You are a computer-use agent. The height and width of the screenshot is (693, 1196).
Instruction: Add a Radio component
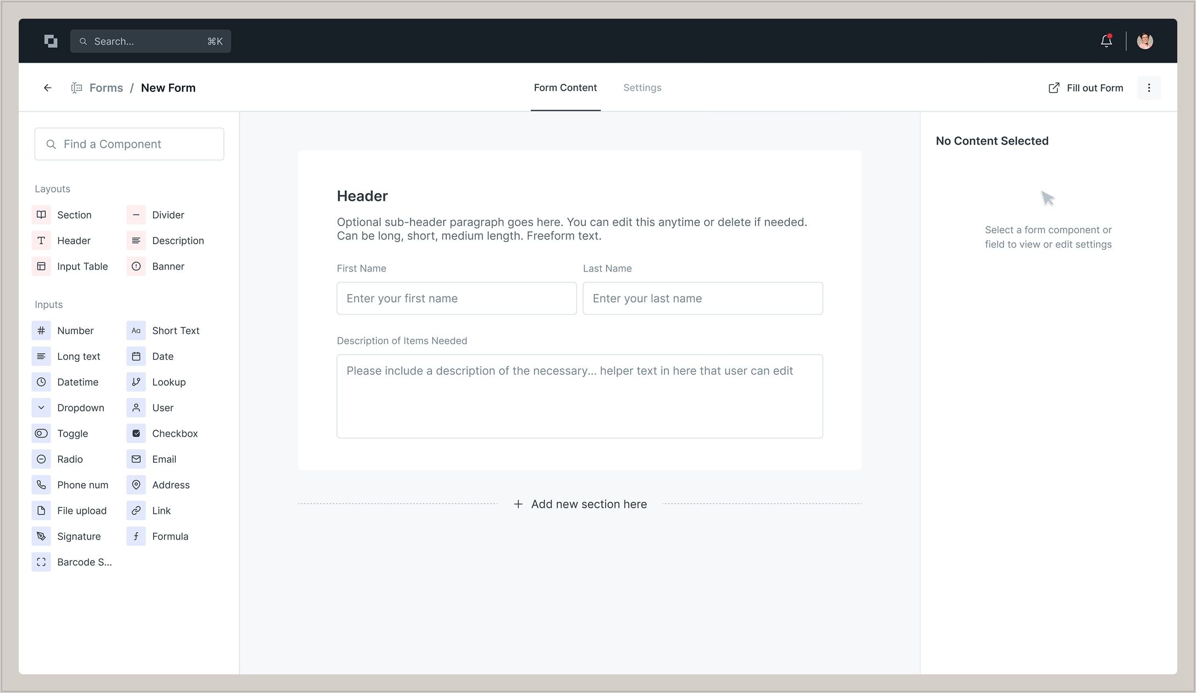click(58, 459)
